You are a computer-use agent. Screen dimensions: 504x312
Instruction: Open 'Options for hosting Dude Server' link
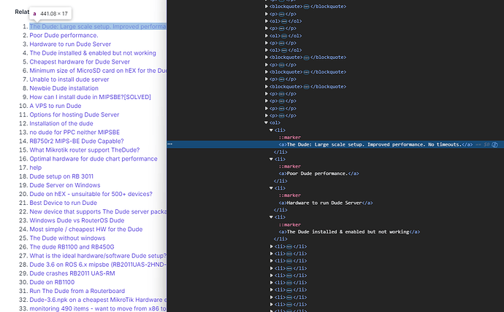75,114
